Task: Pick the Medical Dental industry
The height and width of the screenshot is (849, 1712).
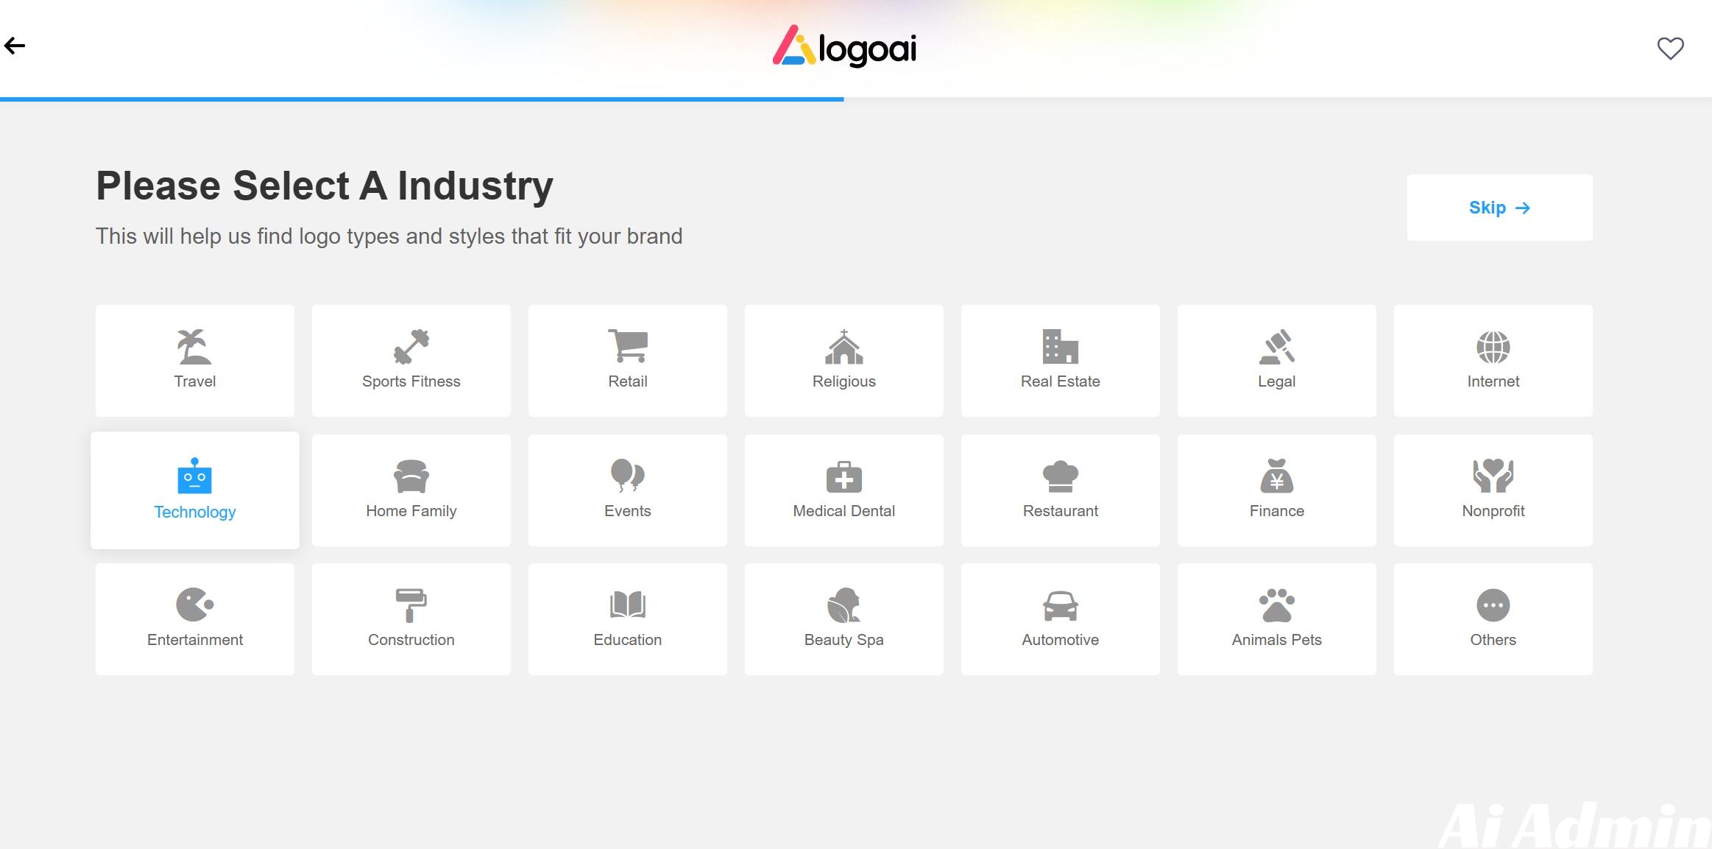Action: pos(843,490)
